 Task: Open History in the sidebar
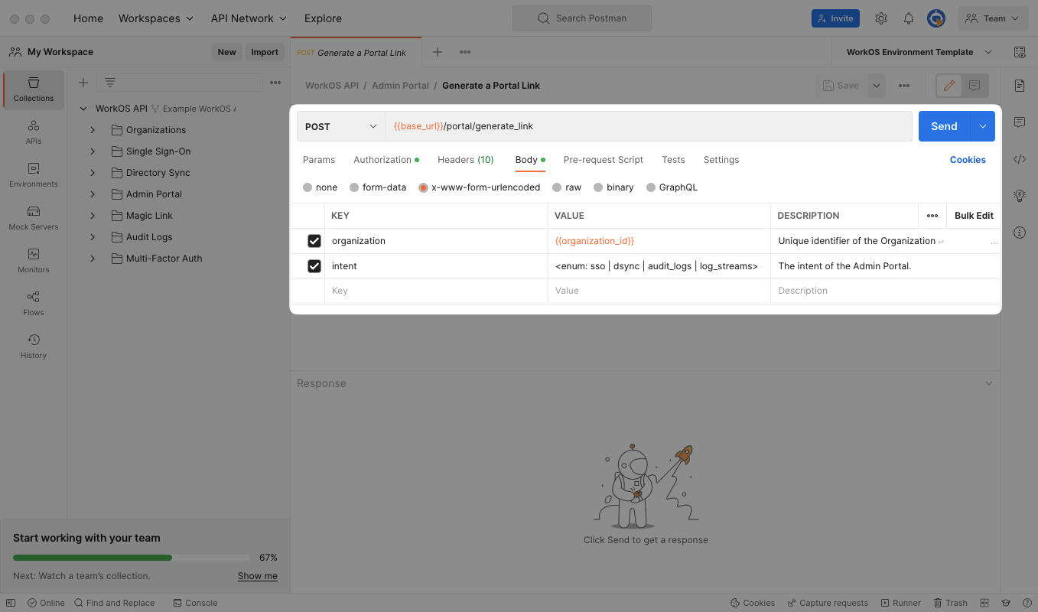pyautogui.click(x=34, y=346)
